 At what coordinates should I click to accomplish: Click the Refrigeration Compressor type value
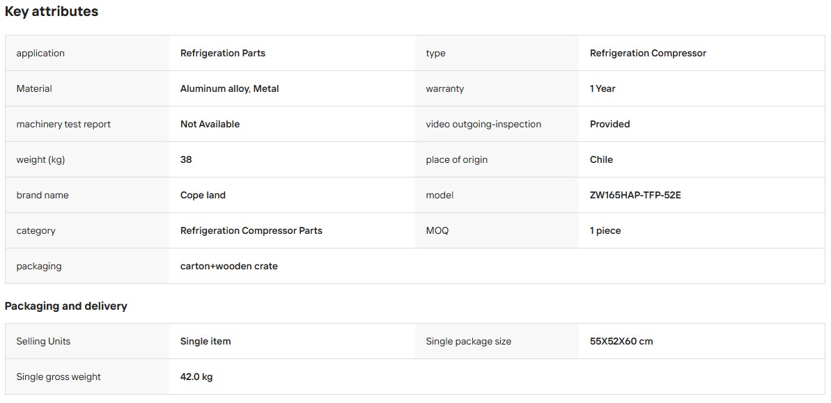pyautogui.click(x=648, y=53)
